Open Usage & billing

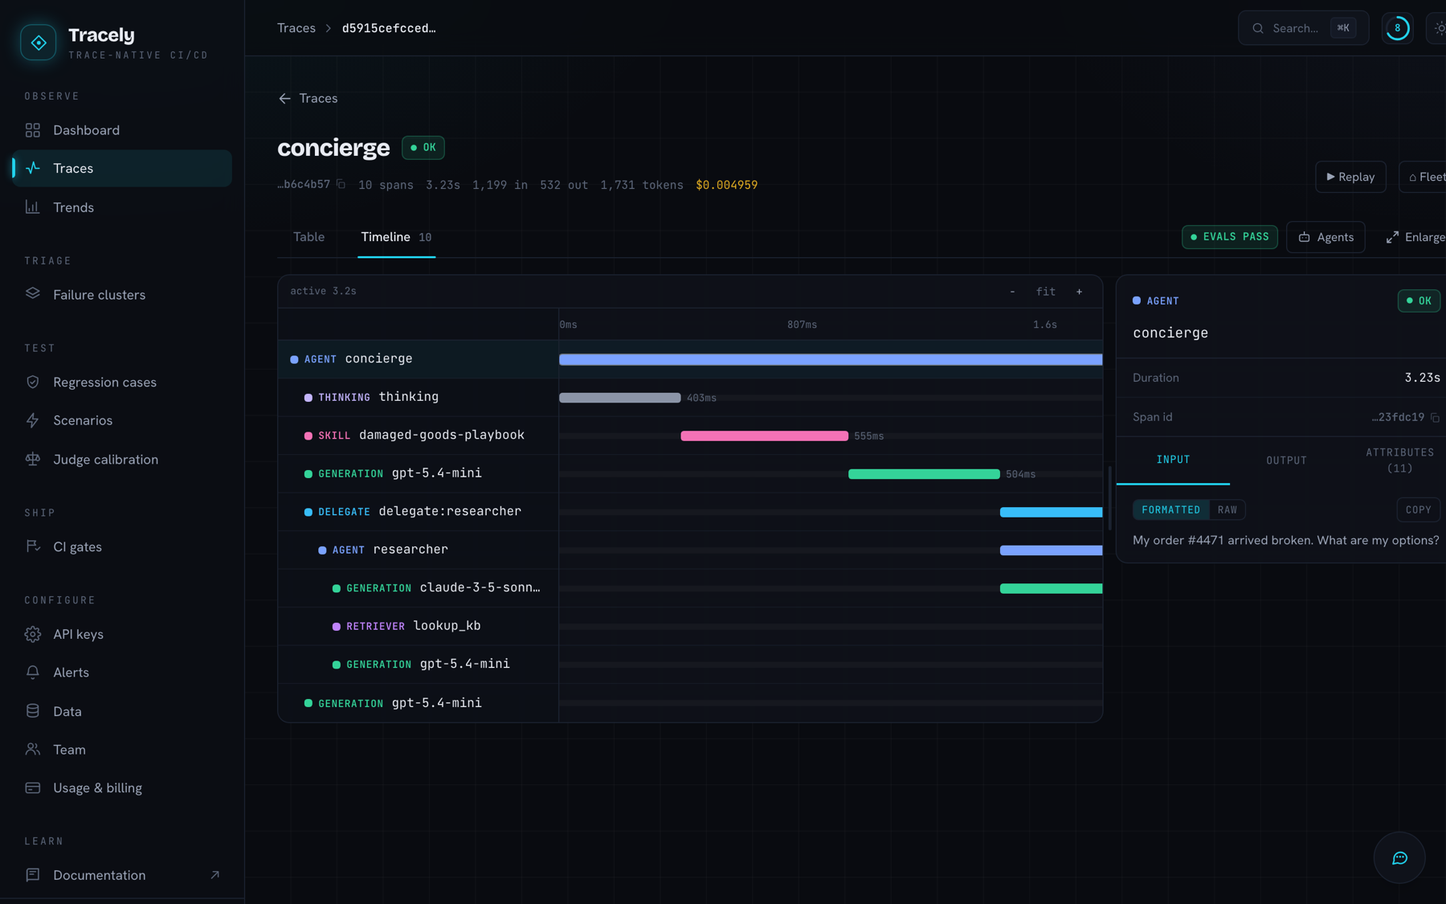point(121,788)
